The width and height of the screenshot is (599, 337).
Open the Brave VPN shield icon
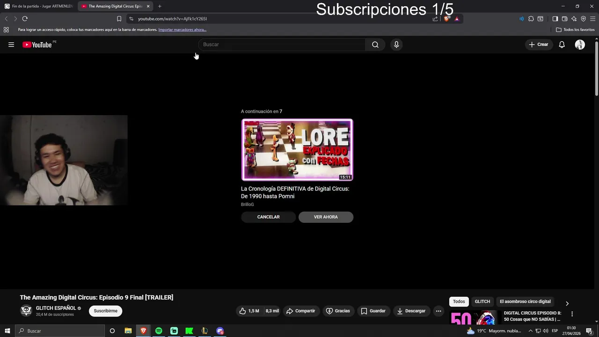584,19
